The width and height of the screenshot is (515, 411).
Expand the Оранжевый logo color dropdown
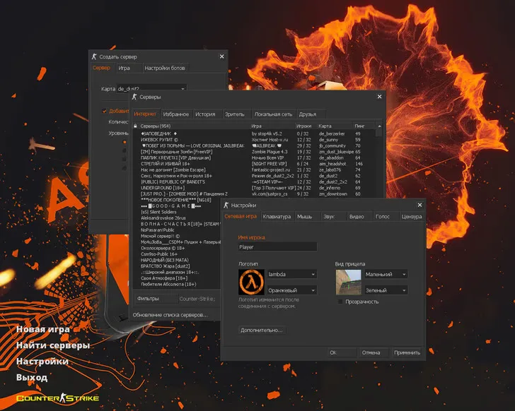(x=291, y=290)
